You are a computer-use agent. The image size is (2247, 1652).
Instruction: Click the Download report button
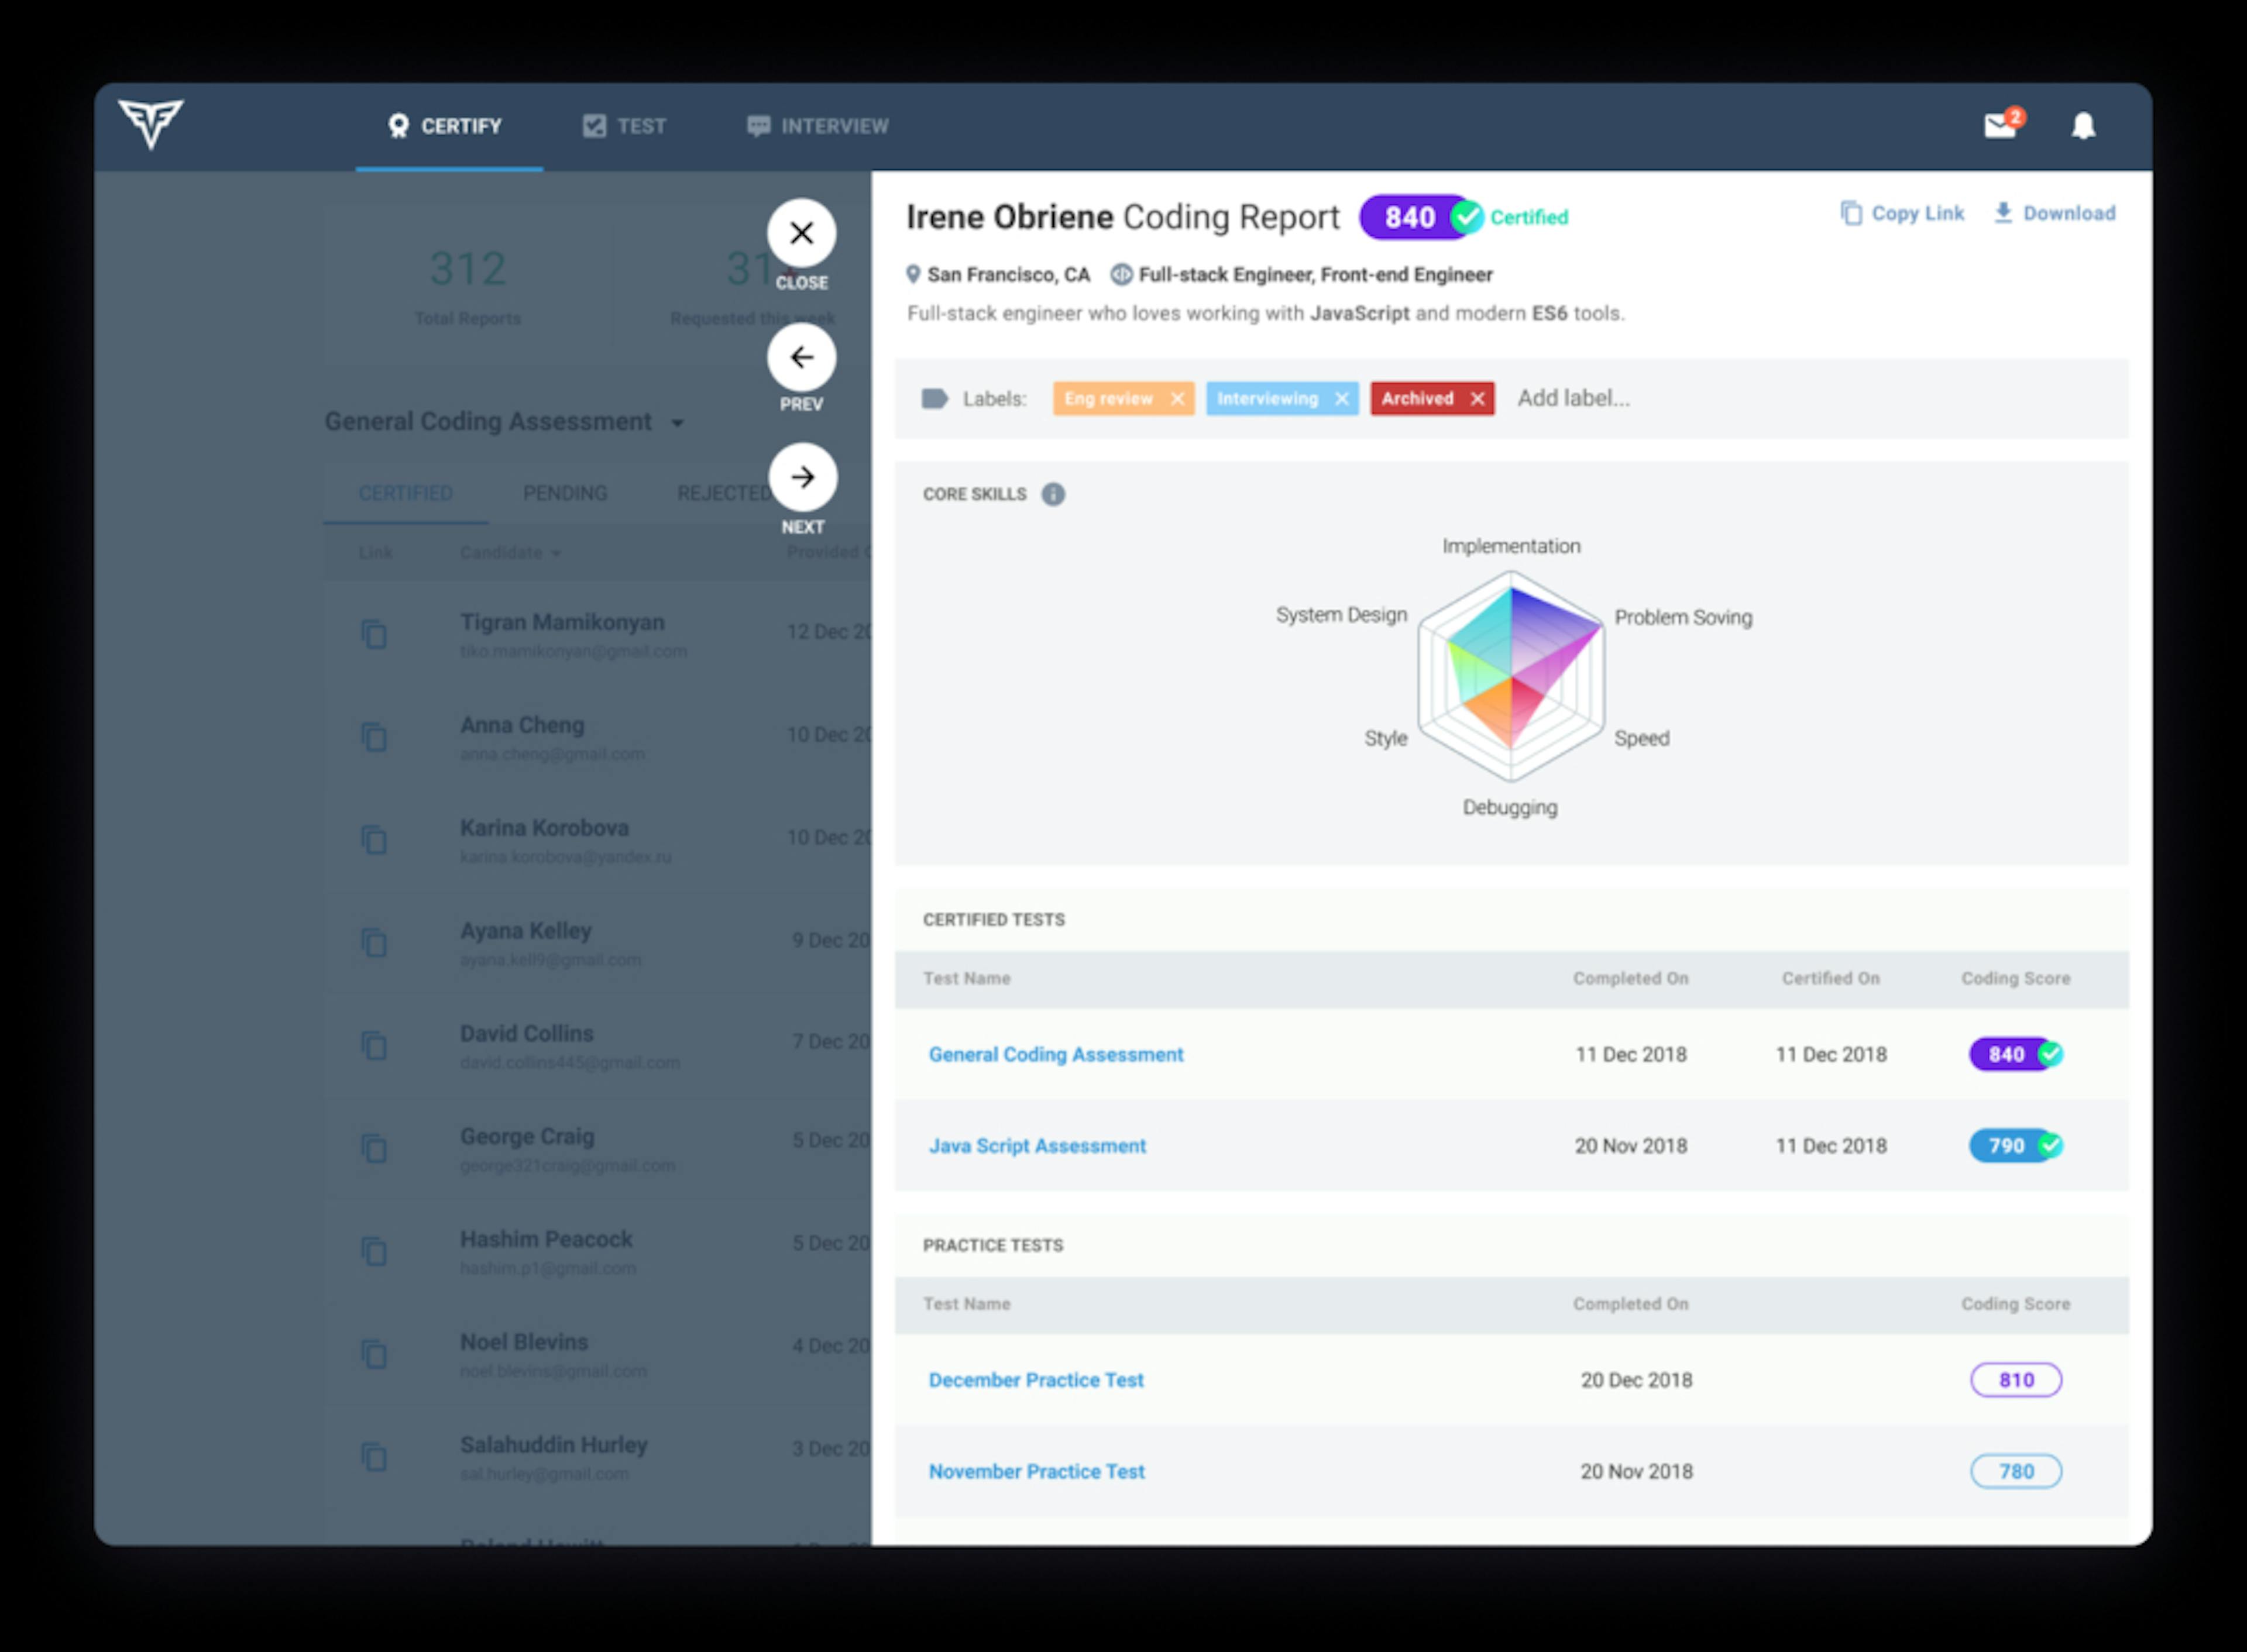tap(2055, 213)
